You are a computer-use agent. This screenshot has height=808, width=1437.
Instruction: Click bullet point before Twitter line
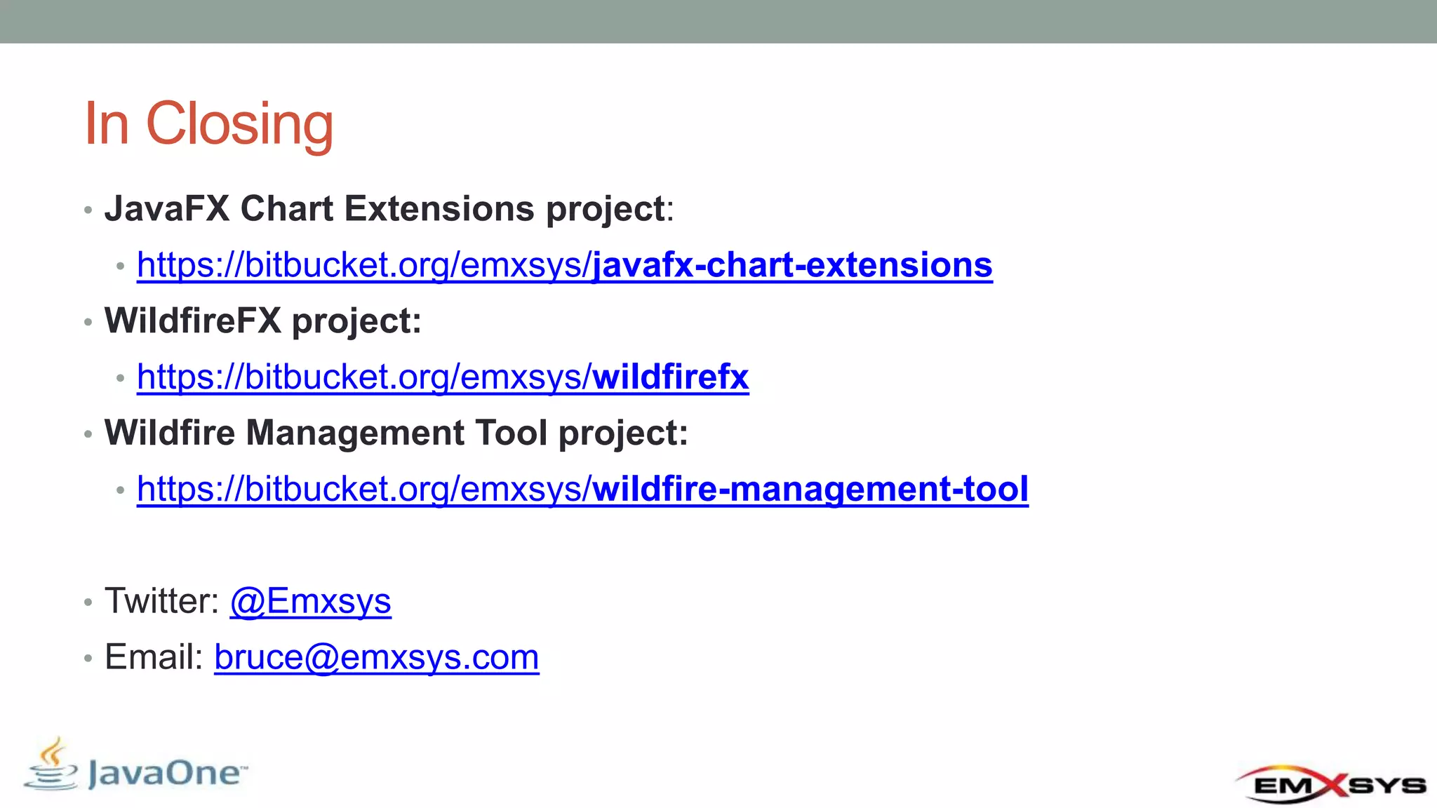pos(88,602)
